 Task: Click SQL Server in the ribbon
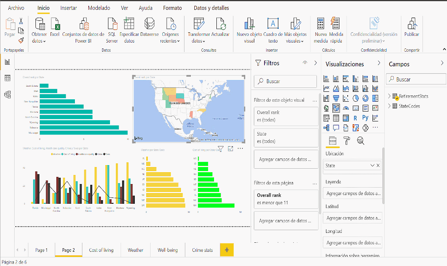coord(112,30)
